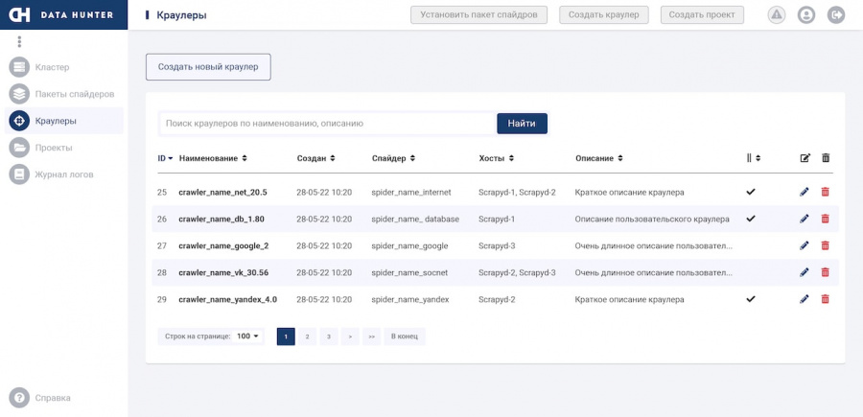Screen dimensions: 863x417
Task: Click the Найти search button
Action: pos(522,124)
